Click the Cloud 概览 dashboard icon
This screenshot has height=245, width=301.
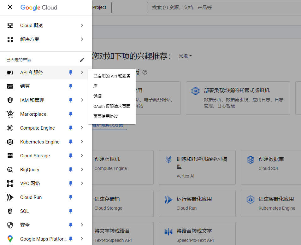pos(10,25)
